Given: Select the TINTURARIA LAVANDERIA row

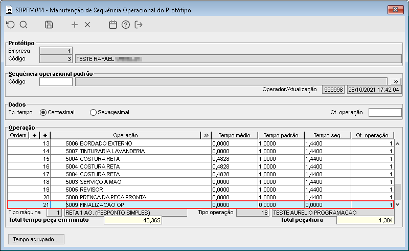Looking at the screenshot, I should (200, 151).
